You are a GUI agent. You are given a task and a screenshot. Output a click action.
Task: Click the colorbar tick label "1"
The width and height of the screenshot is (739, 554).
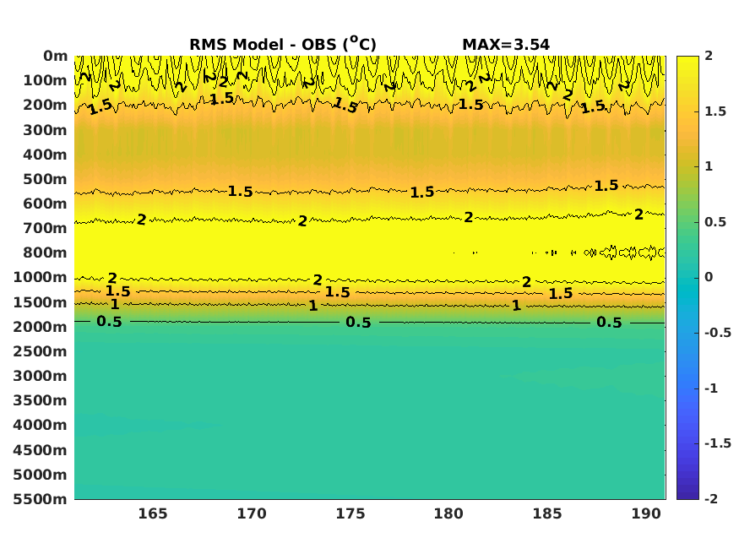(709, 166)
